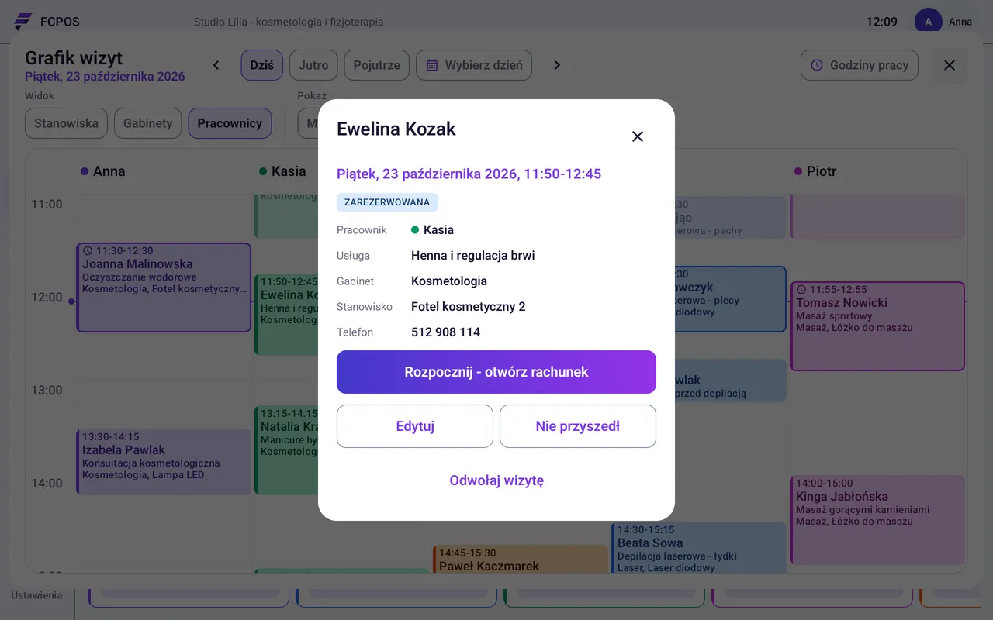Open Paweł Kaczmarek 14:45-15:30 appointment
The width and height of the screenshot is (993, 620).
(521, 560)
